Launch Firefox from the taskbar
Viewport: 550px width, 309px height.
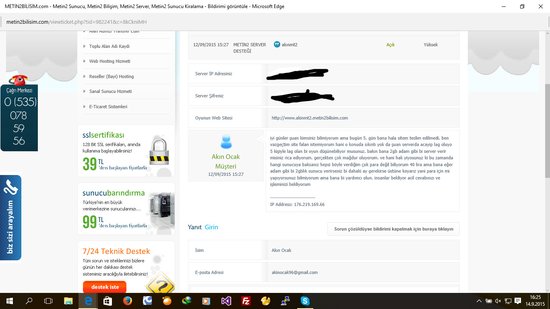[x=128, y=301]
